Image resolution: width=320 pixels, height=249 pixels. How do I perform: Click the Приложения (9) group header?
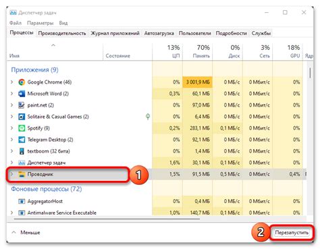pyautogui.click(x=34, y=70)
